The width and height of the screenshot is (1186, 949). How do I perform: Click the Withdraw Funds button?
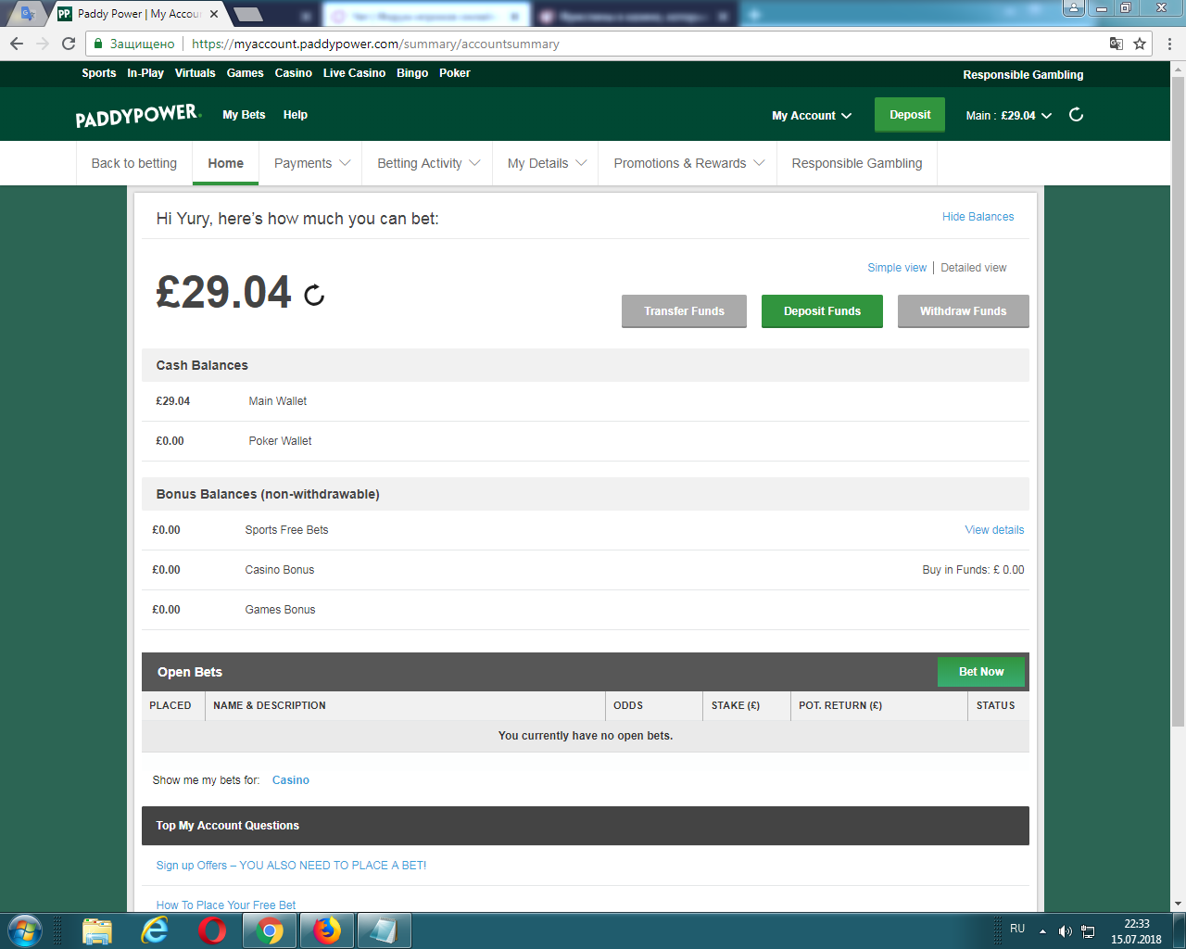[x=963, y=311]
